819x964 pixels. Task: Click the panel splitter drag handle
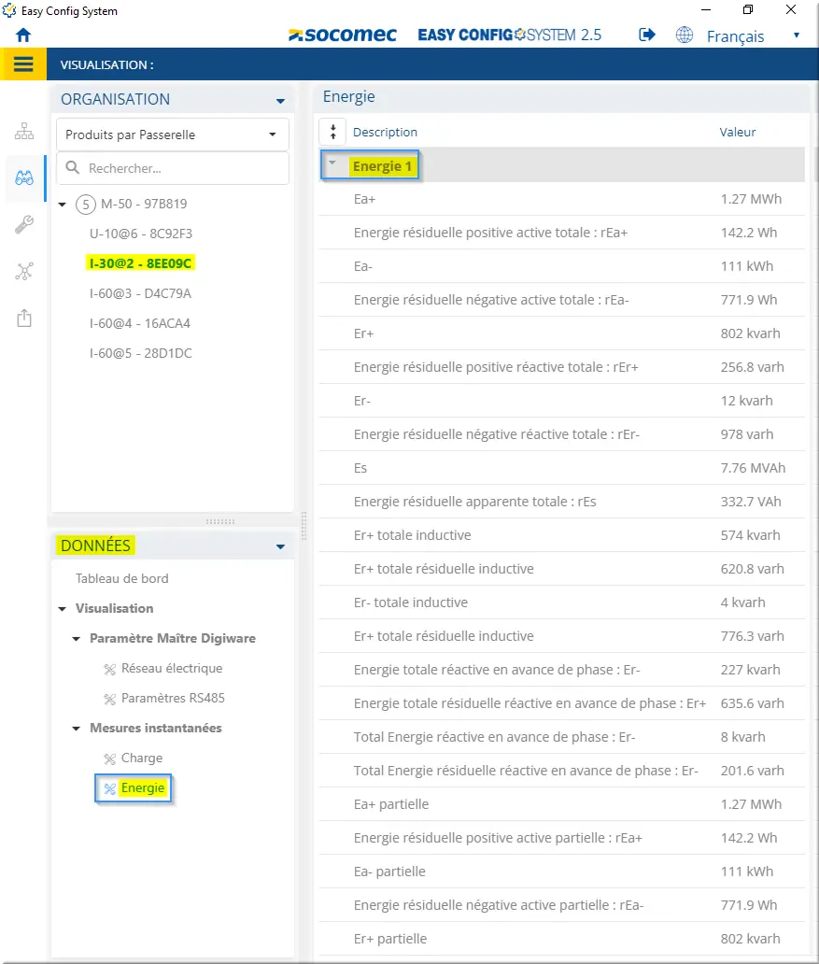point(220,521)
